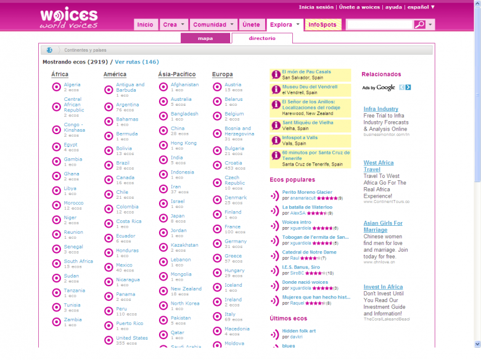Open the InfoSpots menu item
The height and width of the screenshot is (360, 481).
(x=323, y=25)
